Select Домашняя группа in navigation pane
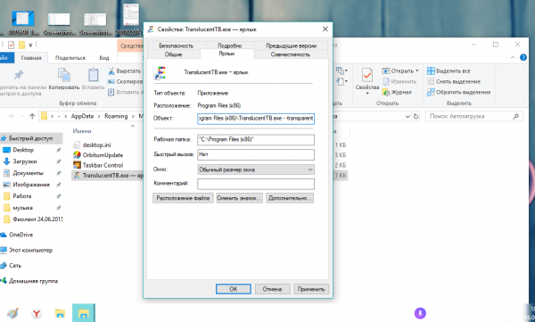The image size is (535, 322). (x=33, y=281)
